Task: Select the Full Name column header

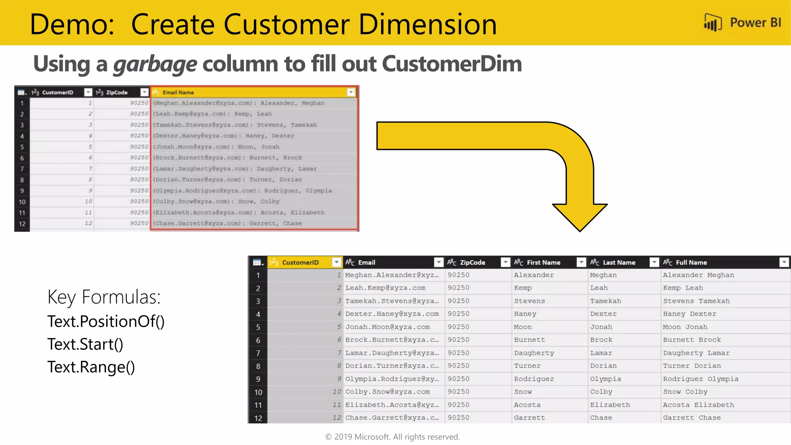Action: (x=726, y=262)
